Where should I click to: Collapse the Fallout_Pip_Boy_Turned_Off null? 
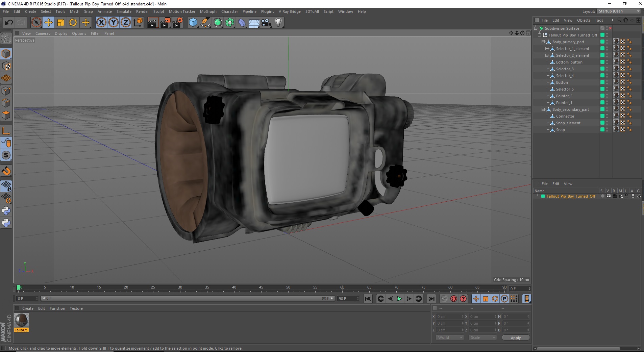click(x=540, y=35)
